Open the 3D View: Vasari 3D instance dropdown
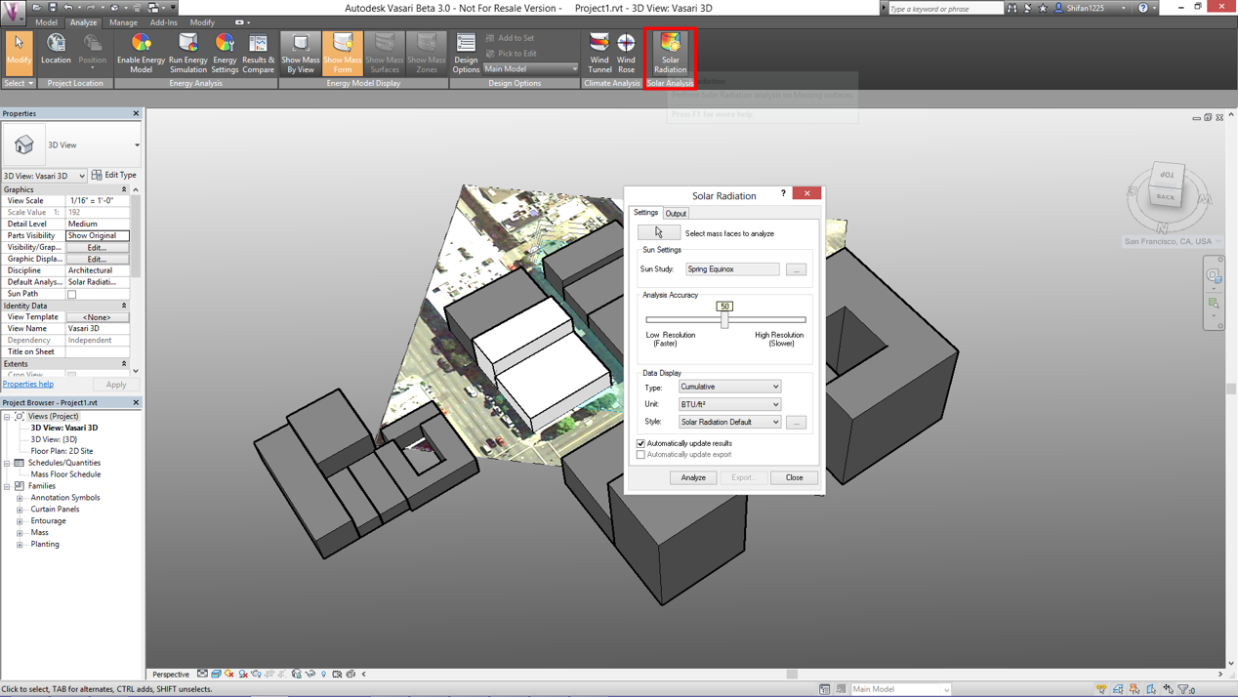Screen dimensions: 1238x697 coord(45,176)
